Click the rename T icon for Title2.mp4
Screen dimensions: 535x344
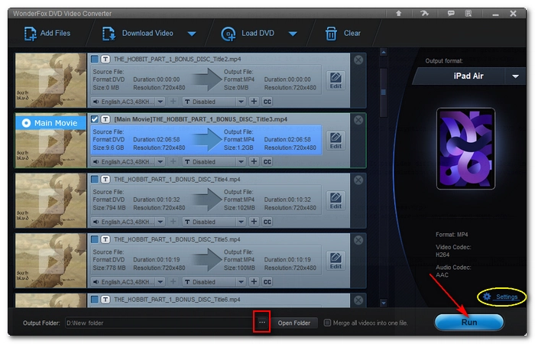(105, 59)
